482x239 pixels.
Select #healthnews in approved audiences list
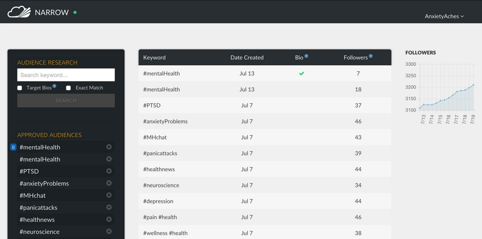coord(37,220)
